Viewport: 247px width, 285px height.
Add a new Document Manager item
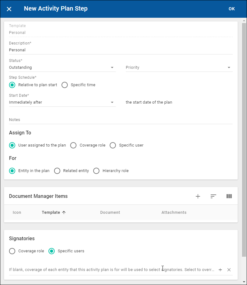pyautogui.click(x=198, y=196)
